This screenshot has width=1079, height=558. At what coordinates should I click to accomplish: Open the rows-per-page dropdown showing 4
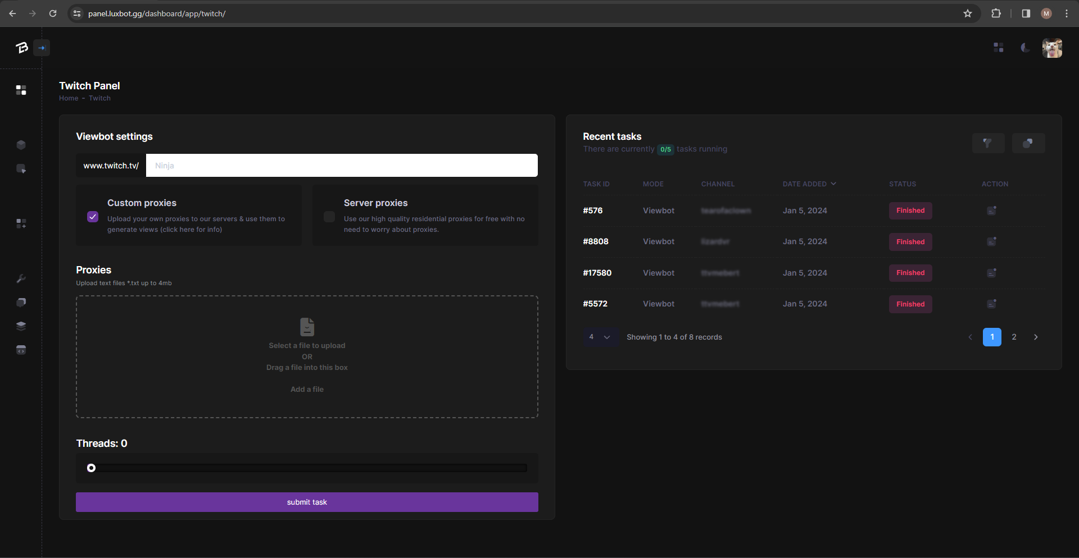point(600,337)
